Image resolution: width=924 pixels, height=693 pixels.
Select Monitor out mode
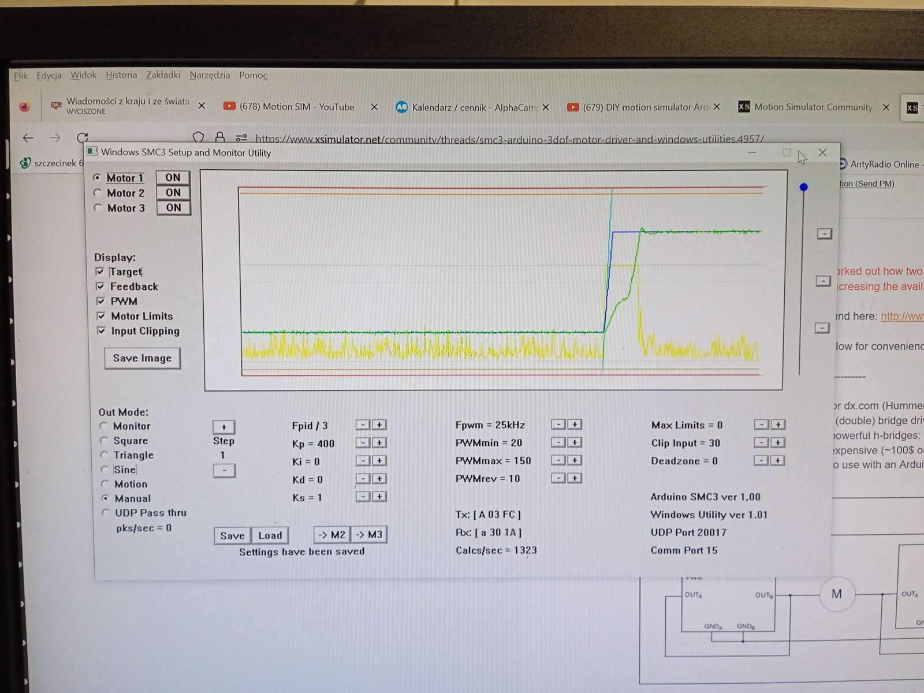coord(104,426)
